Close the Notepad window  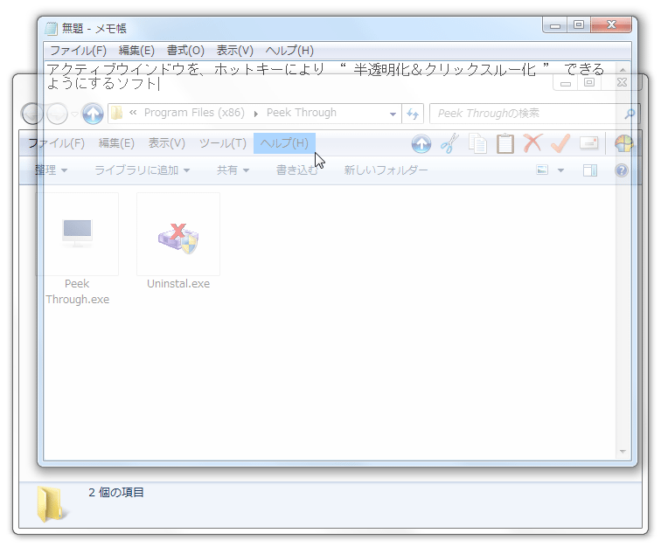(x=611, y=25)
